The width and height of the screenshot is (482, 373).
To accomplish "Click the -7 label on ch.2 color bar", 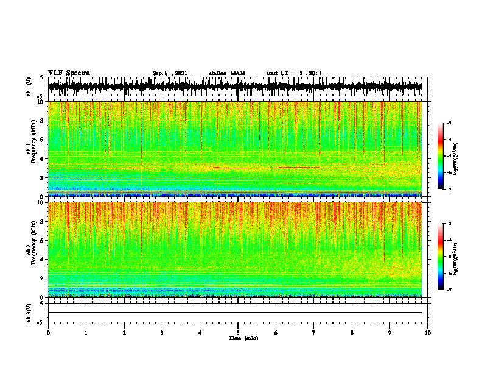I will pyautogui.click(x=449, y=290).
